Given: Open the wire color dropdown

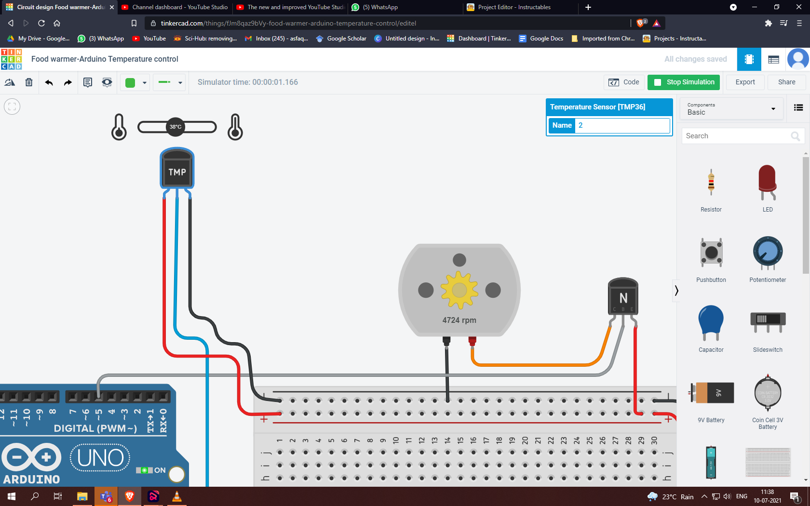Looking at the screenshot, I should tap(144, 82).
